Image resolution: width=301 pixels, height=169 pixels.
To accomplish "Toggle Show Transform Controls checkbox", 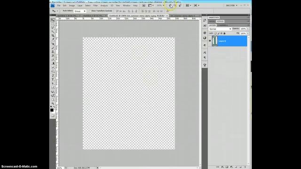I will 90,11.
